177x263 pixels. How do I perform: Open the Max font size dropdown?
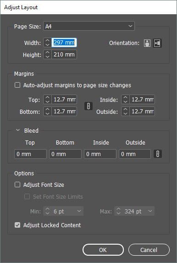150,211
